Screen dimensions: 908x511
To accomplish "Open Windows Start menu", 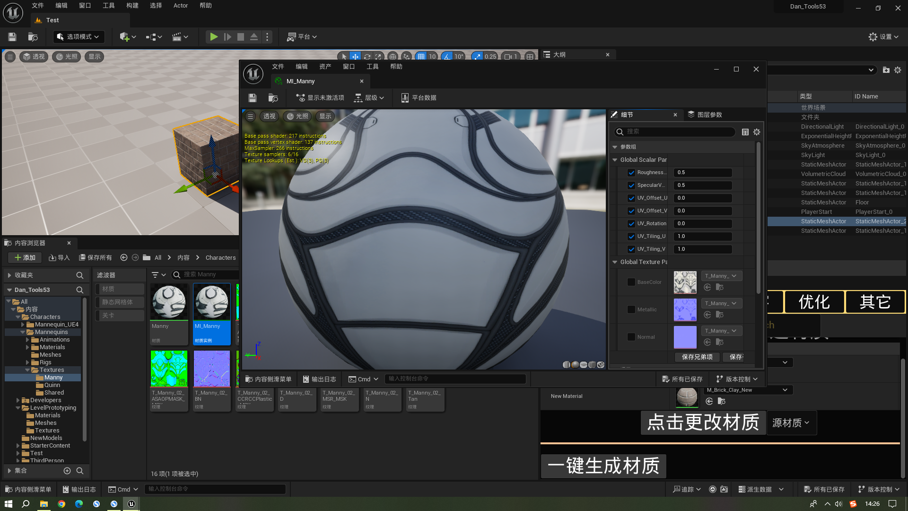I will [x=9, y=504].
